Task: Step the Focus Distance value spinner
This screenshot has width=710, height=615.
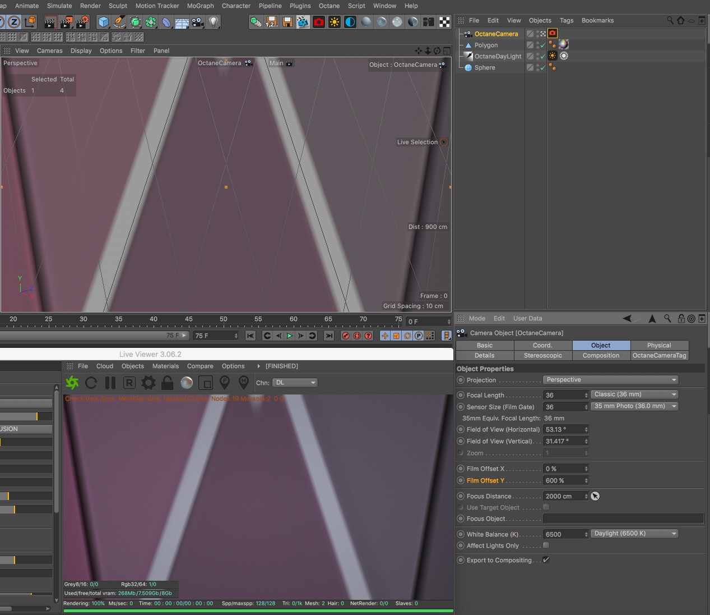Action: (x=586, y=496)
